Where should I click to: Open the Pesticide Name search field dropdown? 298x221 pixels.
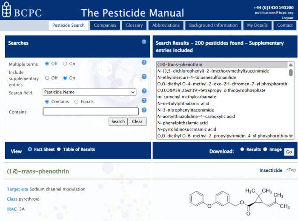pos(89,92)
